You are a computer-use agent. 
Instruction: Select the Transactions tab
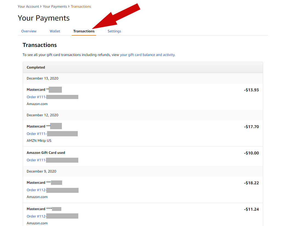[84, 31]
